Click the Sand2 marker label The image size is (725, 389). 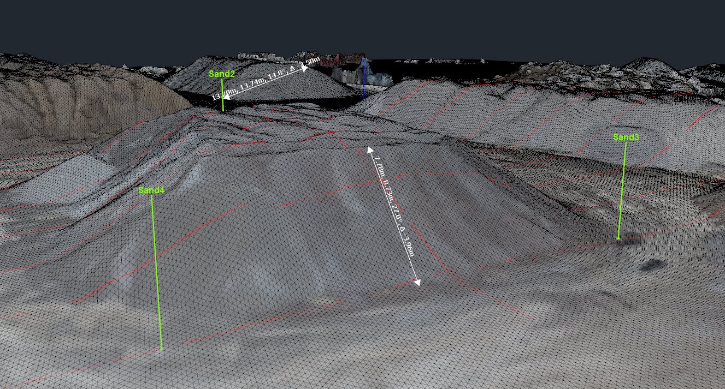222,74
